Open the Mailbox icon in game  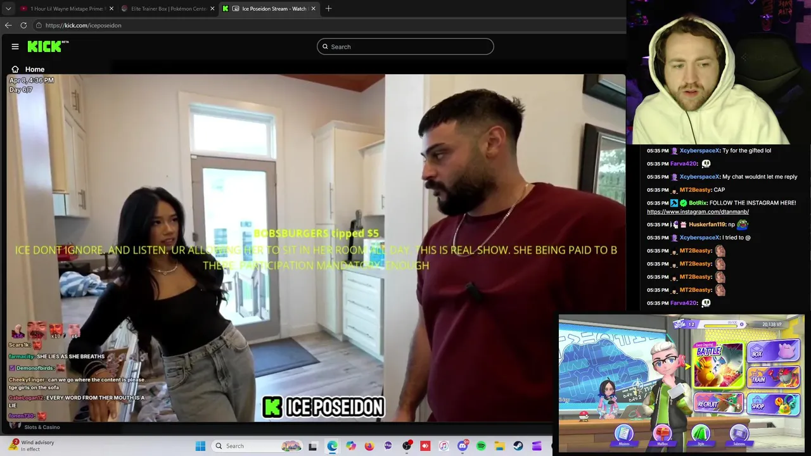pyautogui.click(x=662, y=434)
